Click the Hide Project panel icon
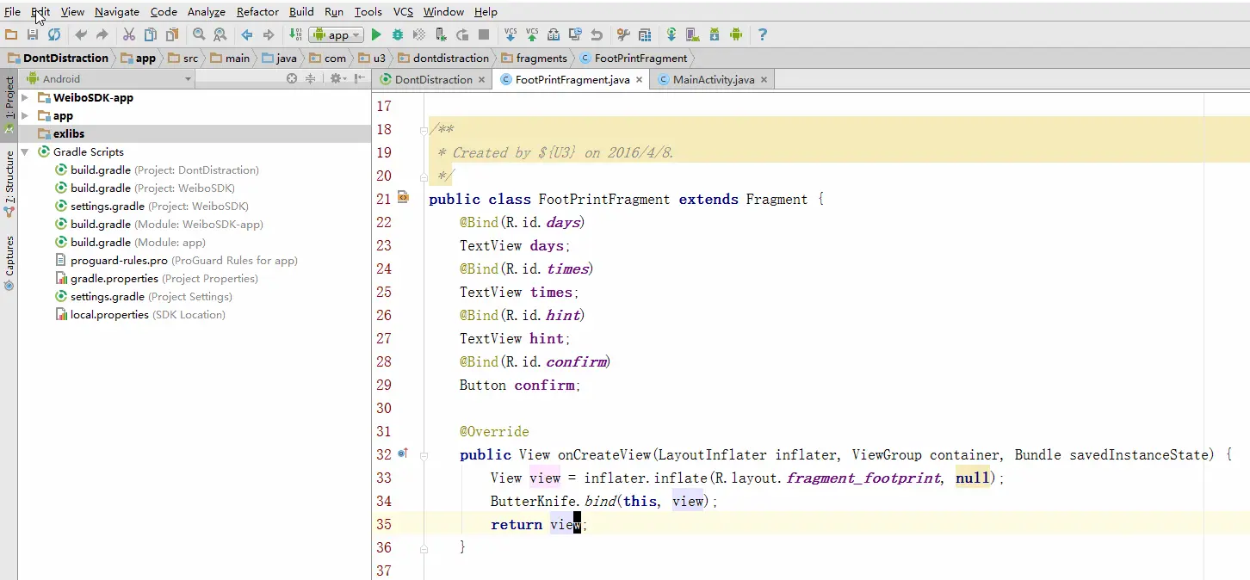1250x580 pixels. tap(360, 79)
